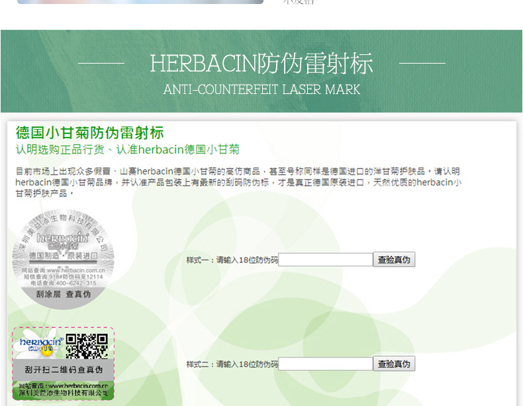The image size is (523, 406).
Task: Click the QR code on the scratch label
Action: tap(87, 346)
